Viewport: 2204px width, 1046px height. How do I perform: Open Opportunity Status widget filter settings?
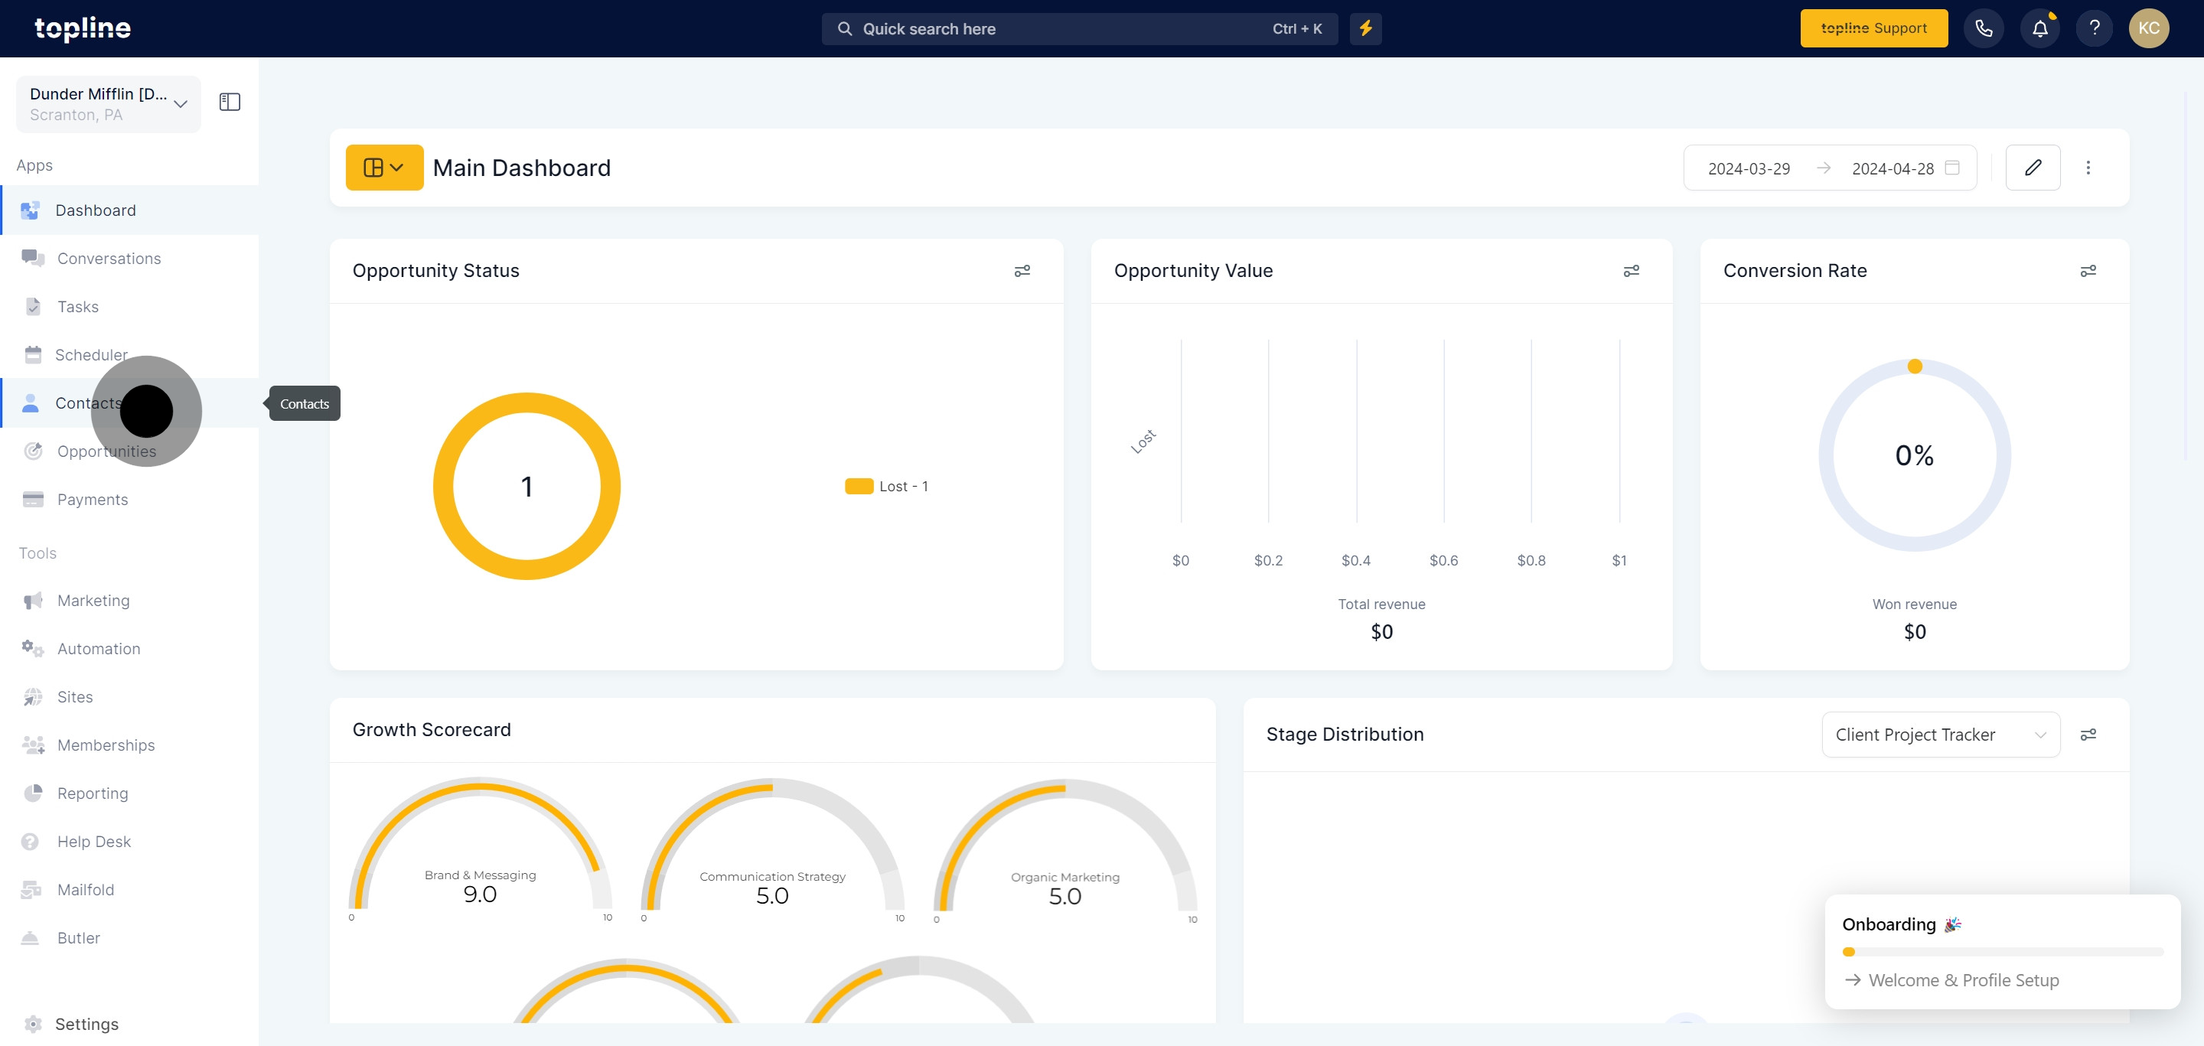pyautogui.click(x=1022, y=271)
